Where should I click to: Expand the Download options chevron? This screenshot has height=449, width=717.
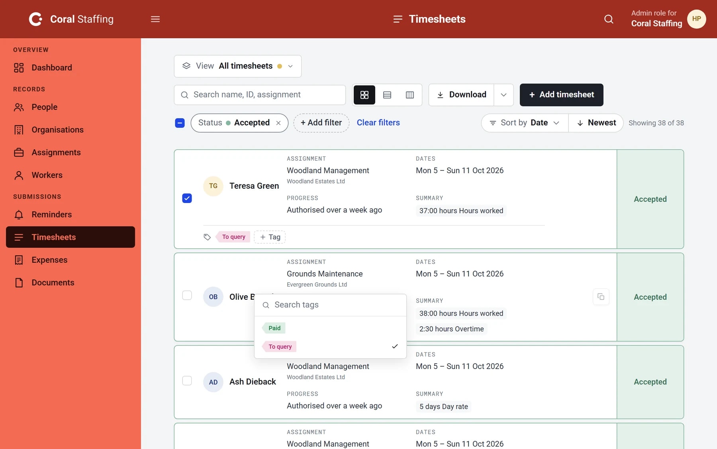pyautogui.click(x=503, y=95)
